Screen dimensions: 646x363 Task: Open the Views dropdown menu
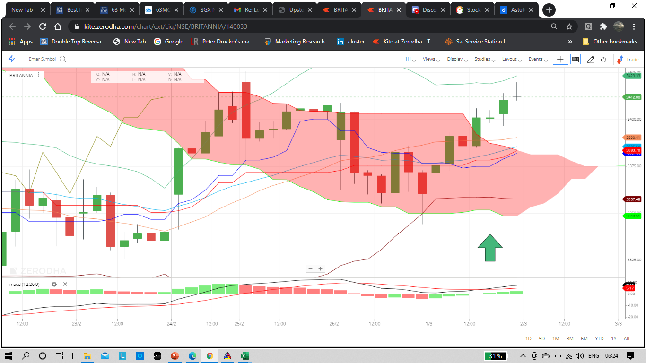click(x=431, y=59)
